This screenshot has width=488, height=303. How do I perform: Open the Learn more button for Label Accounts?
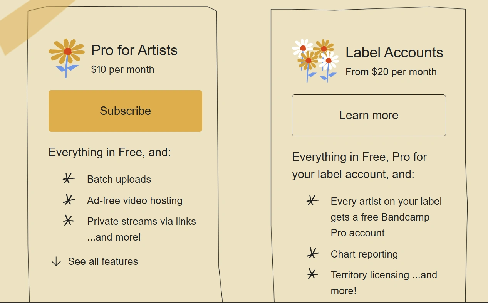(x=369, y=115)
